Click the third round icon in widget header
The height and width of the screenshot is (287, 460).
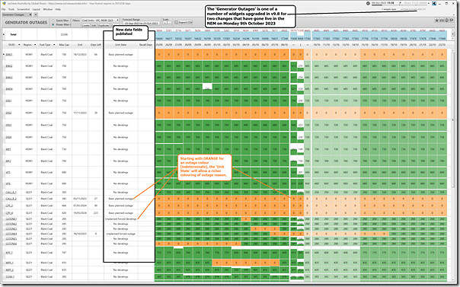tap(446, 21)
